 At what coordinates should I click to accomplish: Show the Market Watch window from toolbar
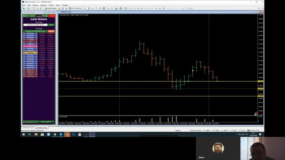[34, 8]
